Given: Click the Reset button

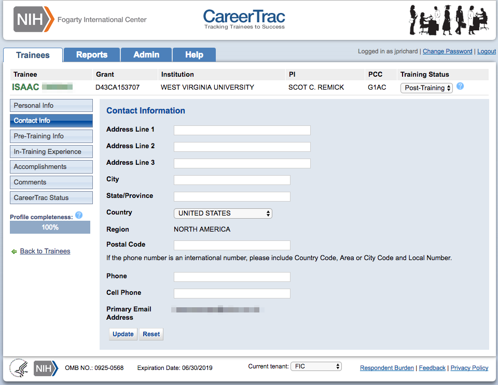Looking at the screenshot, I should (151, 334).
